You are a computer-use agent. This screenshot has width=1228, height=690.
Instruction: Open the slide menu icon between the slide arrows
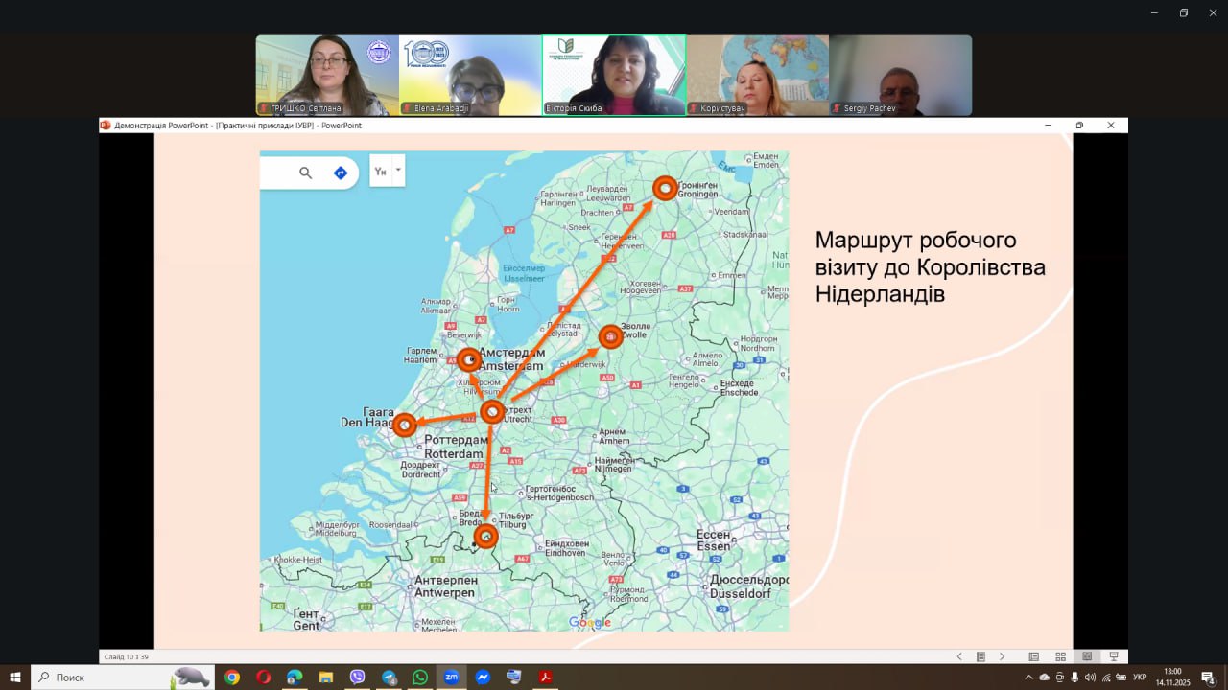coord(980,656)
